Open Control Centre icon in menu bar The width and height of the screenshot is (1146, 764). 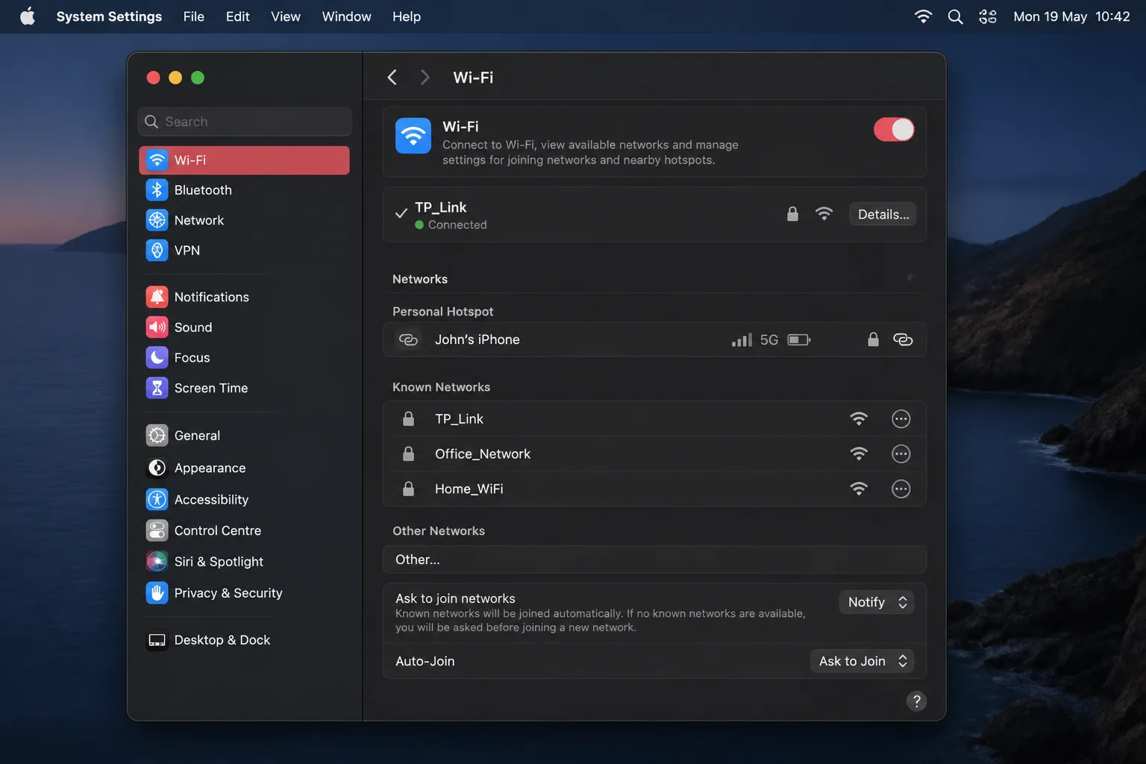pyautogui.click(x=988, y=16)
